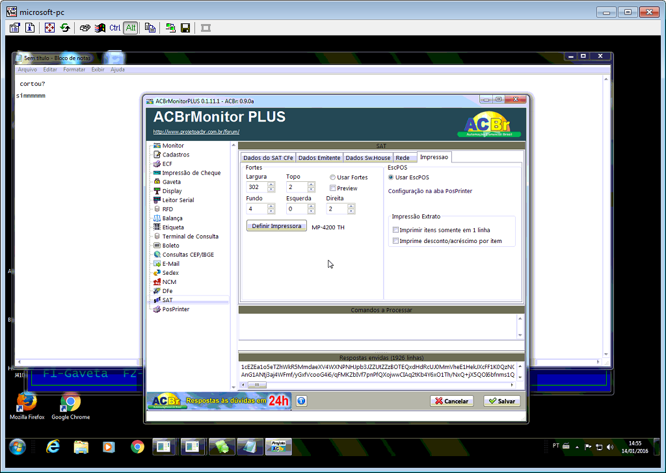Start new VNC connection icon

[x=170, y=28]
